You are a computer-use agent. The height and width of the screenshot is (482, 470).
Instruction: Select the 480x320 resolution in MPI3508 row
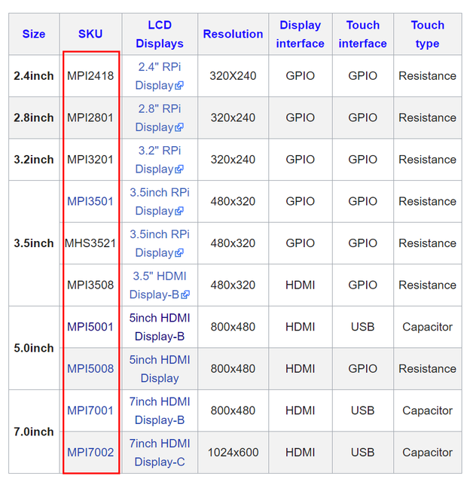[x=233, y=285]
